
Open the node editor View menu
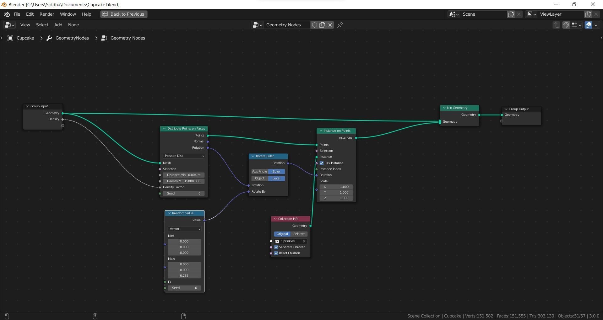point(25,25)
